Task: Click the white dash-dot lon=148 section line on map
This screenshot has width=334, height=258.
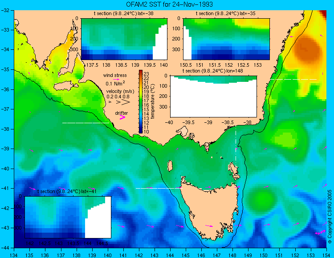Action: (236, 147)
